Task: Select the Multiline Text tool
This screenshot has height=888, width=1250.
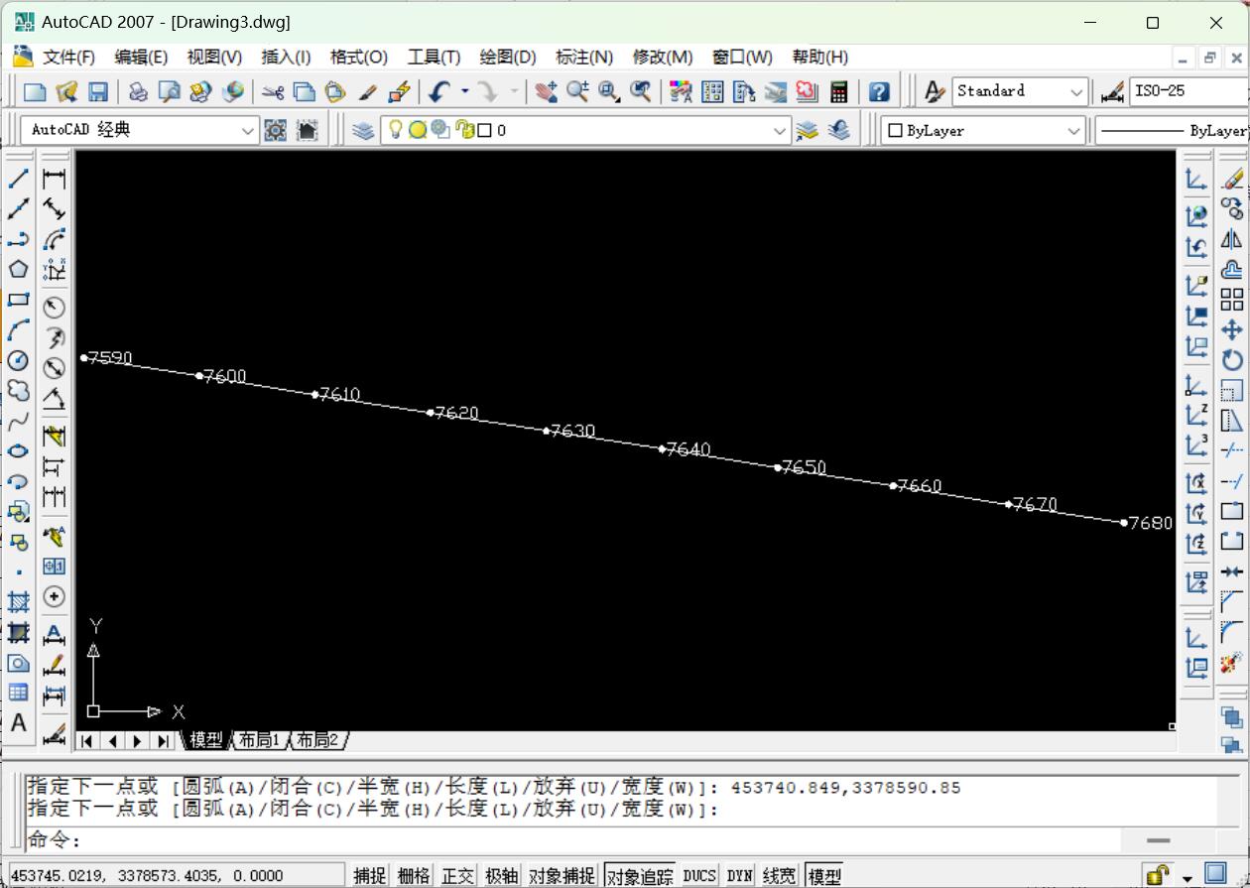Action: [18, 723]
